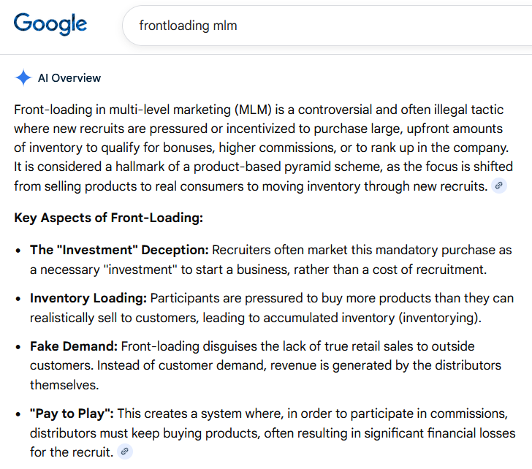
Task: Click the "Key Aspects of Front-Loading:" heading
Action: tap(108, 218)
